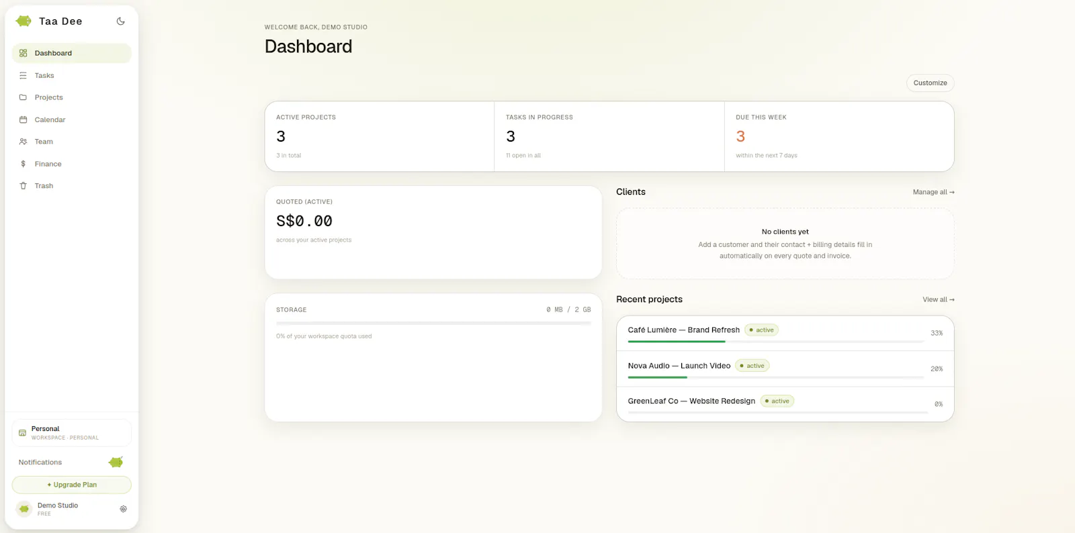Click the Upgrade Plan button
The height and width of the screenshot is (533, 1075).
(71, 485)
